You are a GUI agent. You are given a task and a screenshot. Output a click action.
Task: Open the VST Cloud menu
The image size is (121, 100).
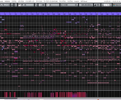[x=84, y=1]
